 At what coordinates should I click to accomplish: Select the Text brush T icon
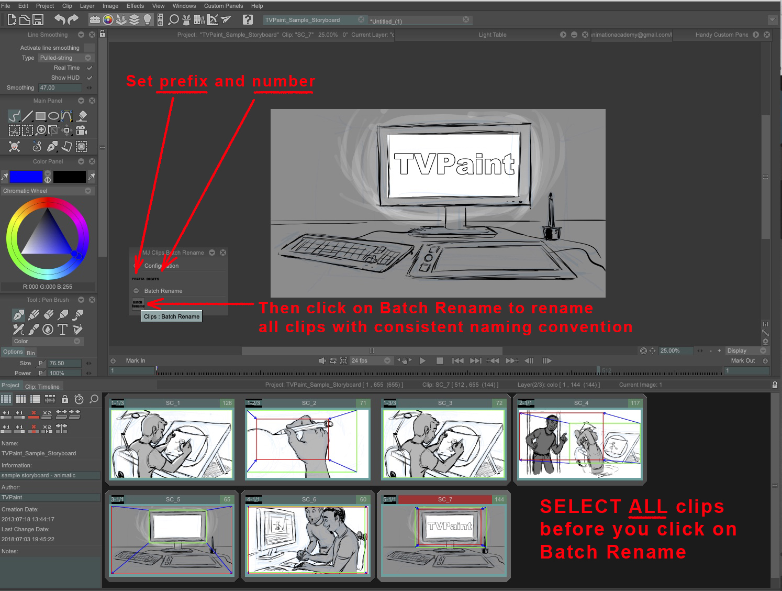click(62, 329)
